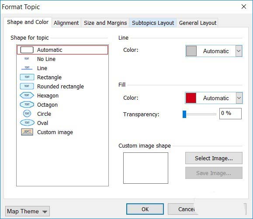Switch to the Alignment tab

click(66, 23)
